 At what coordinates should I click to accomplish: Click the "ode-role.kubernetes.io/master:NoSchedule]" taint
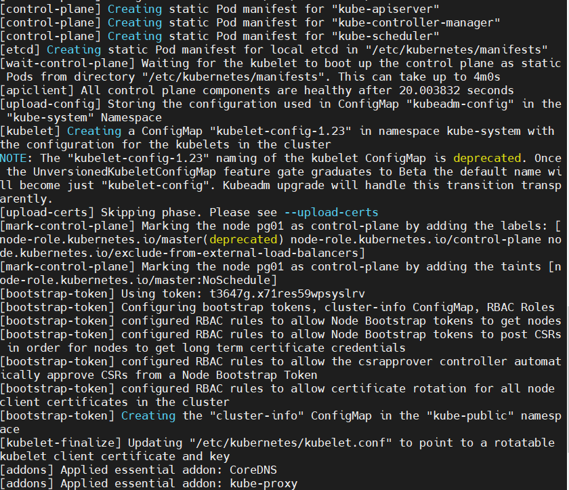[139, 280]
